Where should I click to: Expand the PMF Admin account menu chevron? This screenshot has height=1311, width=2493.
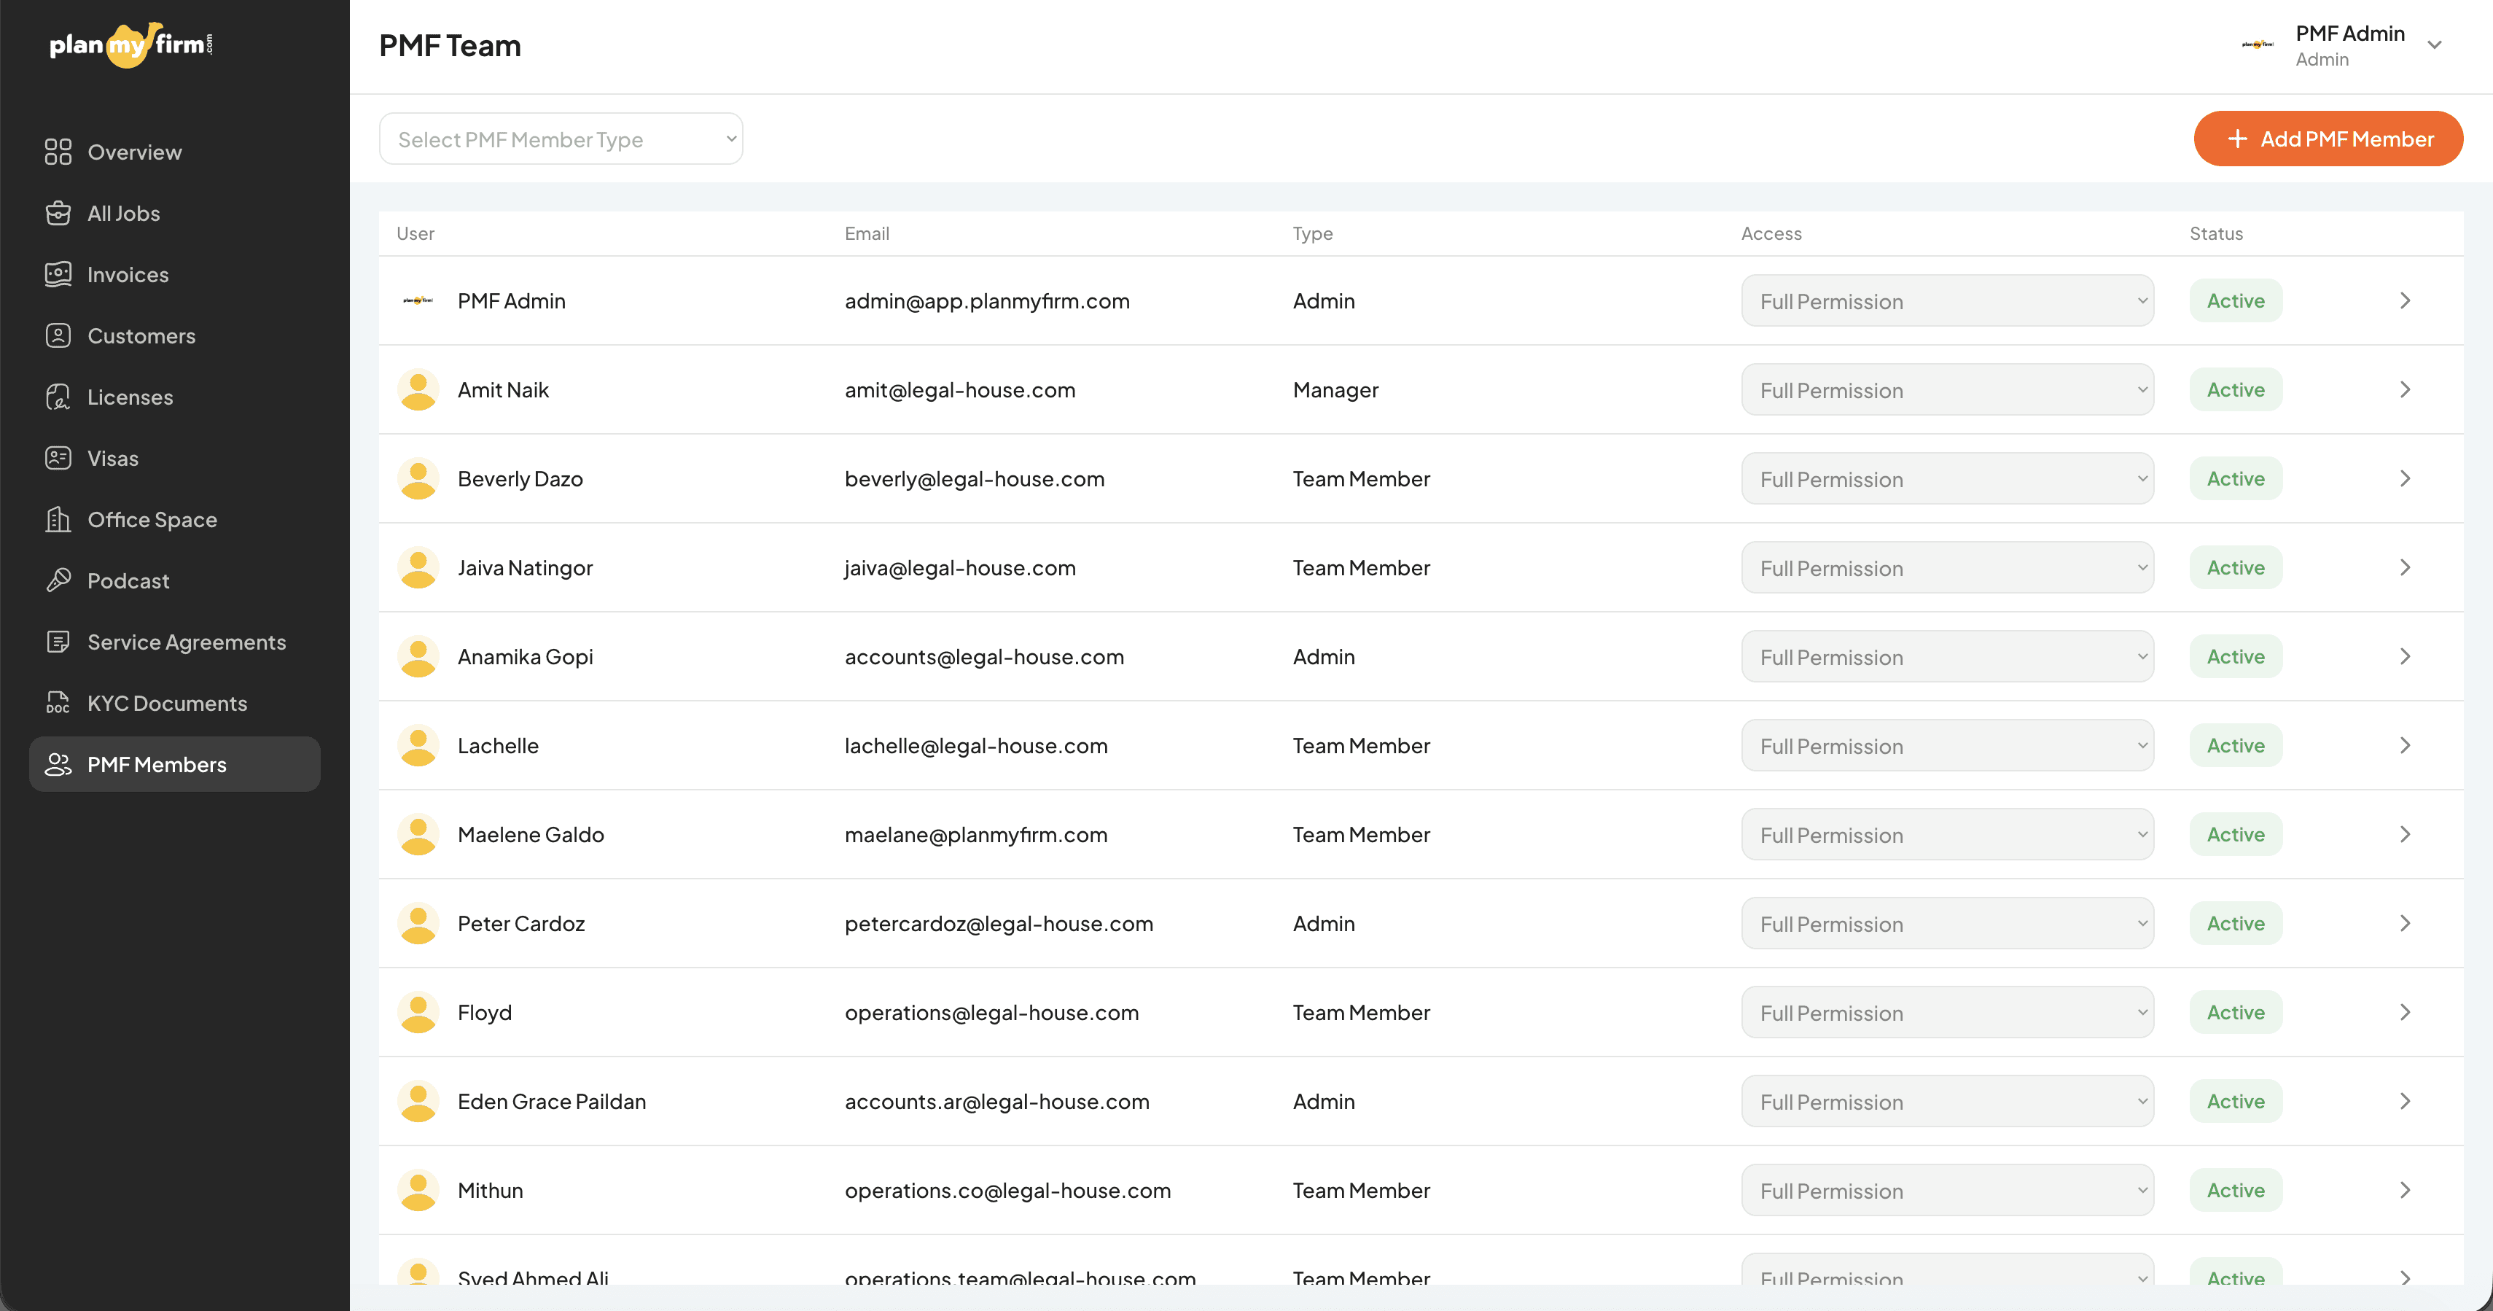tap(2434, 45)
